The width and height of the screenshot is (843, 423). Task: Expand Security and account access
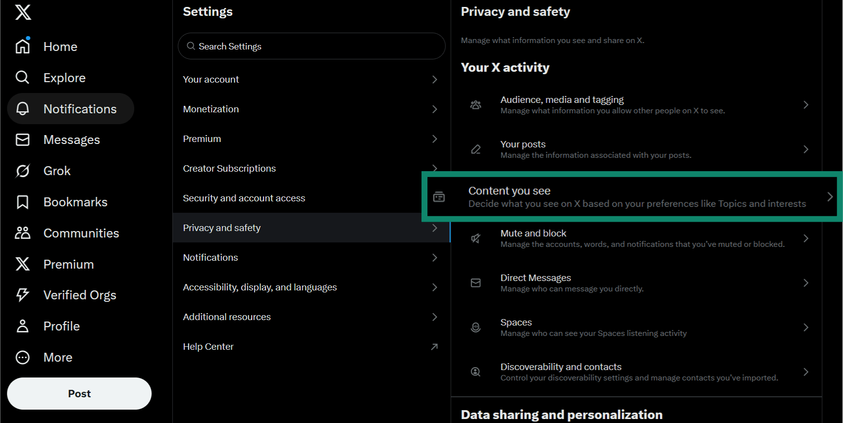311,198
